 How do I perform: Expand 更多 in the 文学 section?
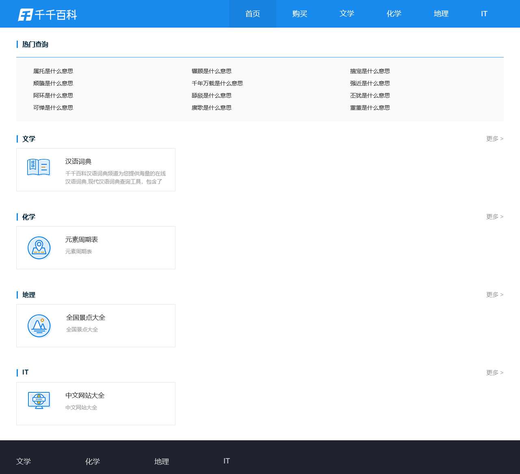point(494,139)
